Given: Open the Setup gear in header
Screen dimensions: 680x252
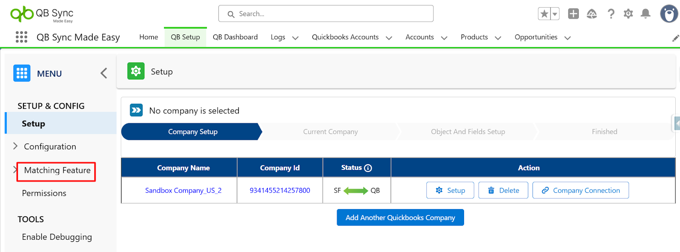Looking at the screenshot, I should [x=628, y=14].
